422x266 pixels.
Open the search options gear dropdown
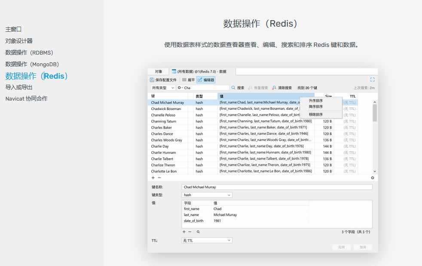coord(180,88)
